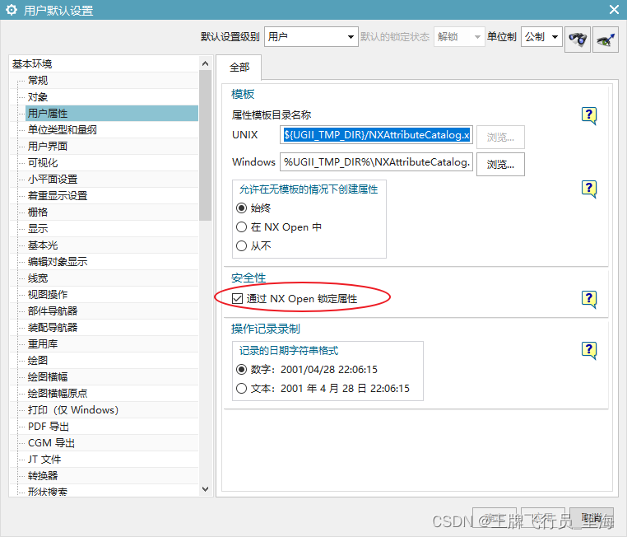Image resolution: width=627 pixels, height=537 pixels.
Task: Select 显示 in the settings tree
Action: [38, 228]
